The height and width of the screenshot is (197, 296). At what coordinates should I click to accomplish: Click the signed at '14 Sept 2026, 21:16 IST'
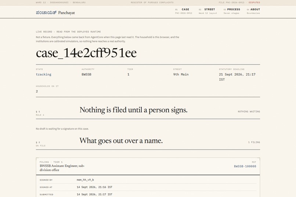(94, 187)
